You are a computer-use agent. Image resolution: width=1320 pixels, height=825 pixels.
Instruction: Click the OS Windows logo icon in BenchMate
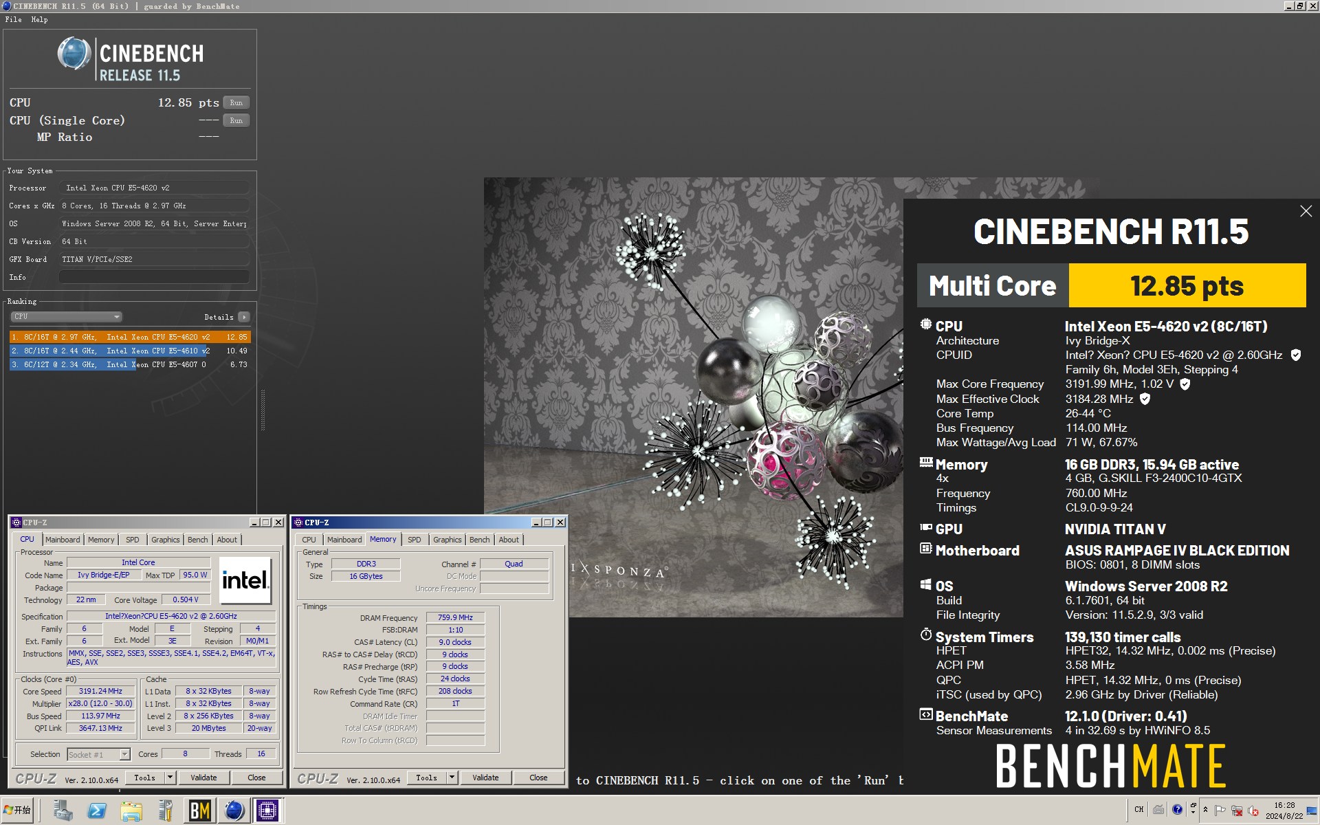coord(926,584)
